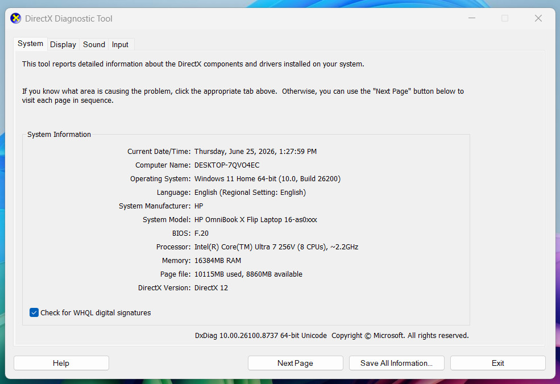Screen dimensions: 560x384
Task: Click the System Information group label
Action: [x=59, y=135]
